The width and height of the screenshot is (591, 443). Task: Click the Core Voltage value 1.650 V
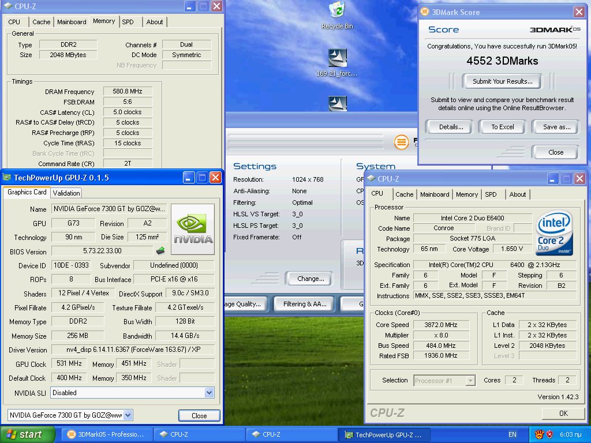(x=511, y=249)
